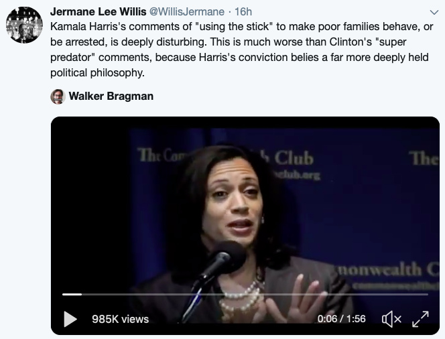The width and height of the screenshot is (445, 339).
Task: Click the Walker Bragman name
Action: tap(111, 96)
